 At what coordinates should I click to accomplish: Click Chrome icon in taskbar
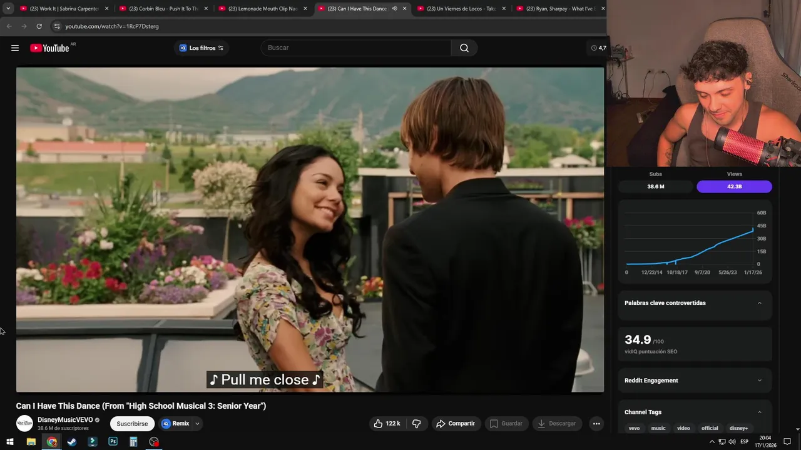[x=52, y=442]
